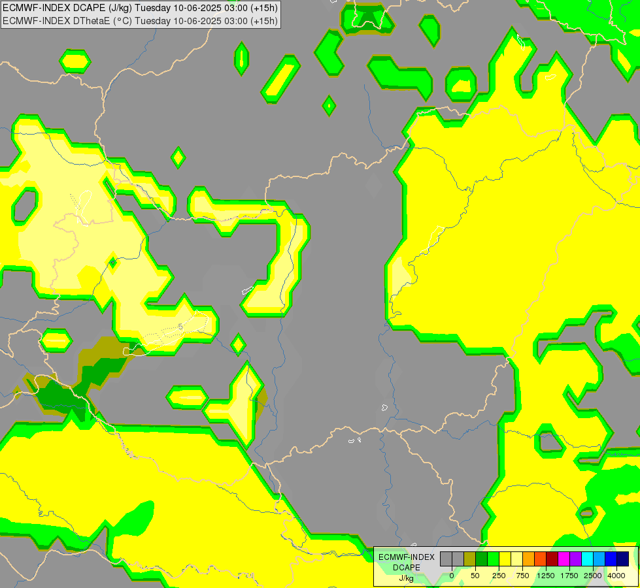Click the DThetaE title line in header
The image size is (640, 588).
[x=140, y=21]
